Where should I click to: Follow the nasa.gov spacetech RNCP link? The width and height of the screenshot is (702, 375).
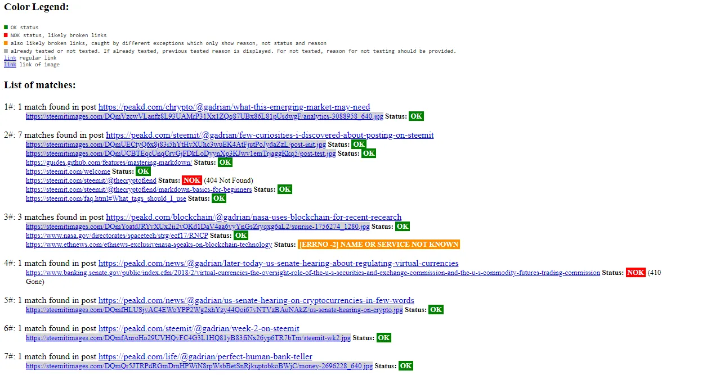tap(117, 236)
